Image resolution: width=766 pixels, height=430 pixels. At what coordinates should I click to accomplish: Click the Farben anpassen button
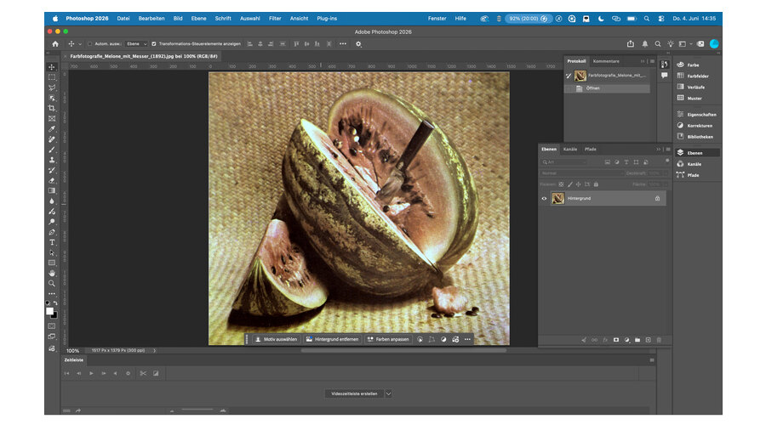388,339
